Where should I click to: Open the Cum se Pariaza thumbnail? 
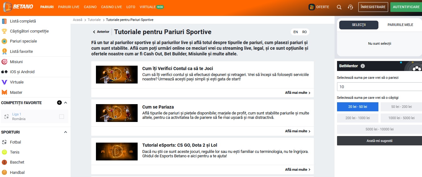(117, 113)
